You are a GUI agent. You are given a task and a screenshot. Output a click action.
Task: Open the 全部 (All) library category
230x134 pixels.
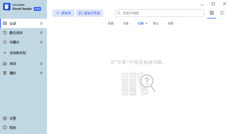click(x=23, y=23)
